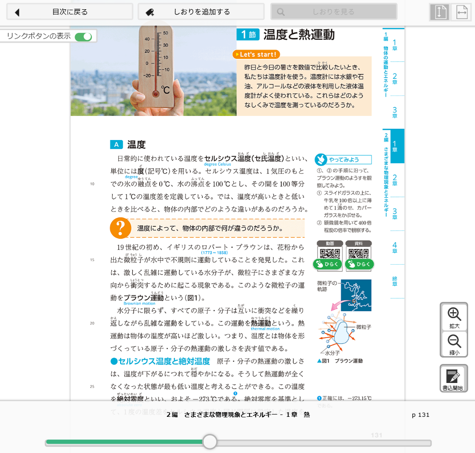Jump to Part 1 Chapter 3 tab
Image resolution: width=475 pixels, height=453 pixels.
tap(394, 112)
